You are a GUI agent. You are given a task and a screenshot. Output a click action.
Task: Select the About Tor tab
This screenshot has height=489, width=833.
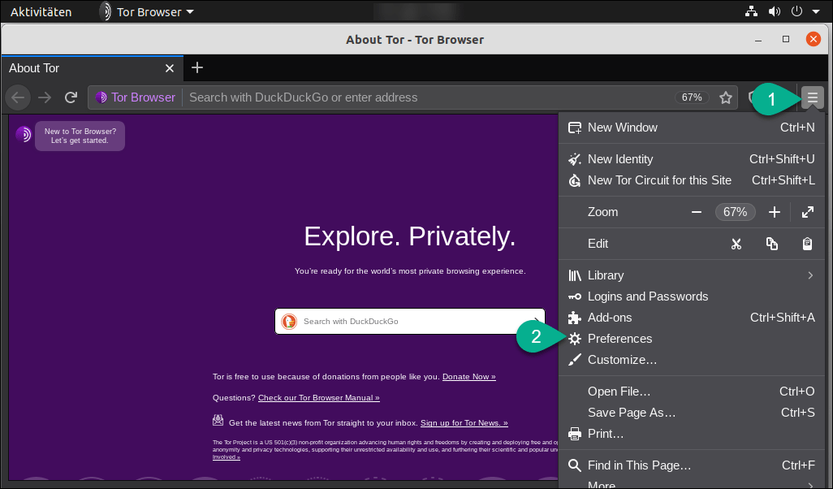pyautogui.click(x=92, y=68)
